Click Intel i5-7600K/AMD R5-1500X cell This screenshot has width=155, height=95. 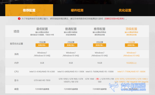[100, 72]
